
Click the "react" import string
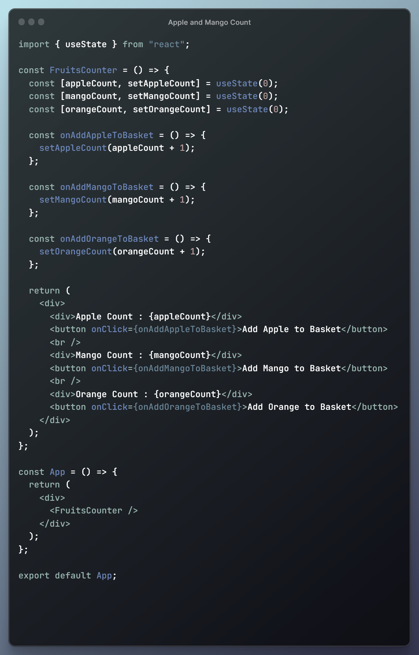click(167, 44)
